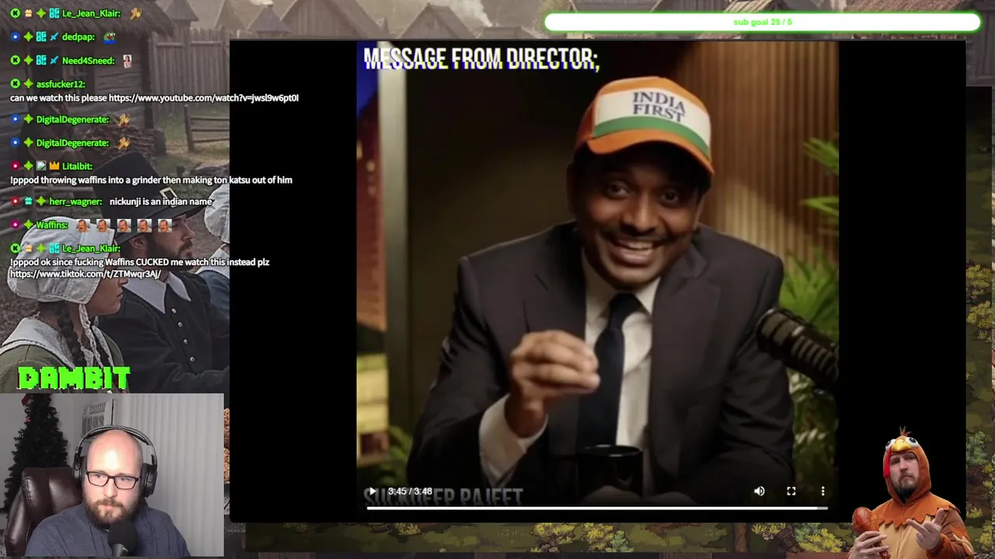Screen dimensions: 995x559
Task: Click the cyan gift badge beside herr_wagner
Action: [28, 202]
